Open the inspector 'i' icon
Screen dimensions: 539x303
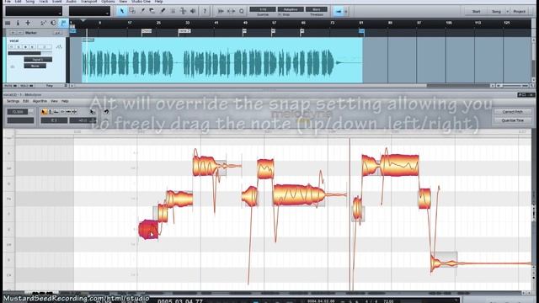[18, 23]
